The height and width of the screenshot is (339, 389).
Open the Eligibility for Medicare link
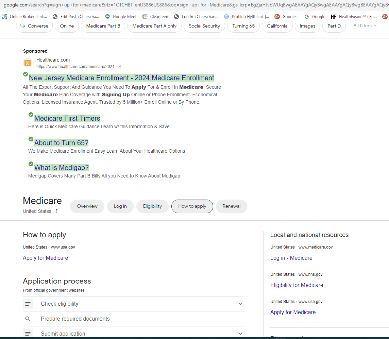[x=297, y=285]
